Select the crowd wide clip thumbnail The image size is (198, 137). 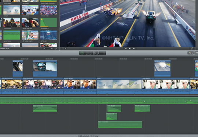[x=48, y=10]
